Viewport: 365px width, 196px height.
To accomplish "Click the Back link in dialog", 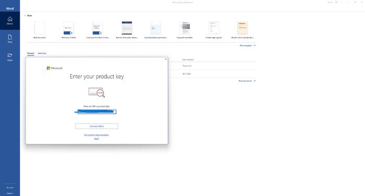I will click(96, 139).
